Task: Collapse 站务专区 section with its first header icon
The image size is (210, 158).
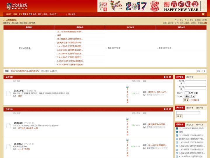Action: (x=164, y=77)
